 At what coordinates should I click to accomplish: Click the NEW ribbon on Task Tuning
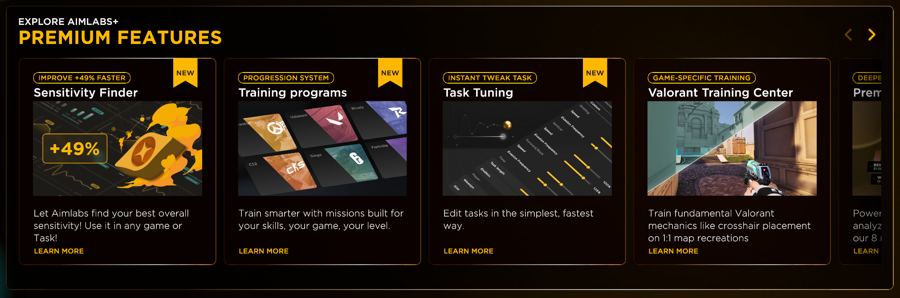(595, 72)
